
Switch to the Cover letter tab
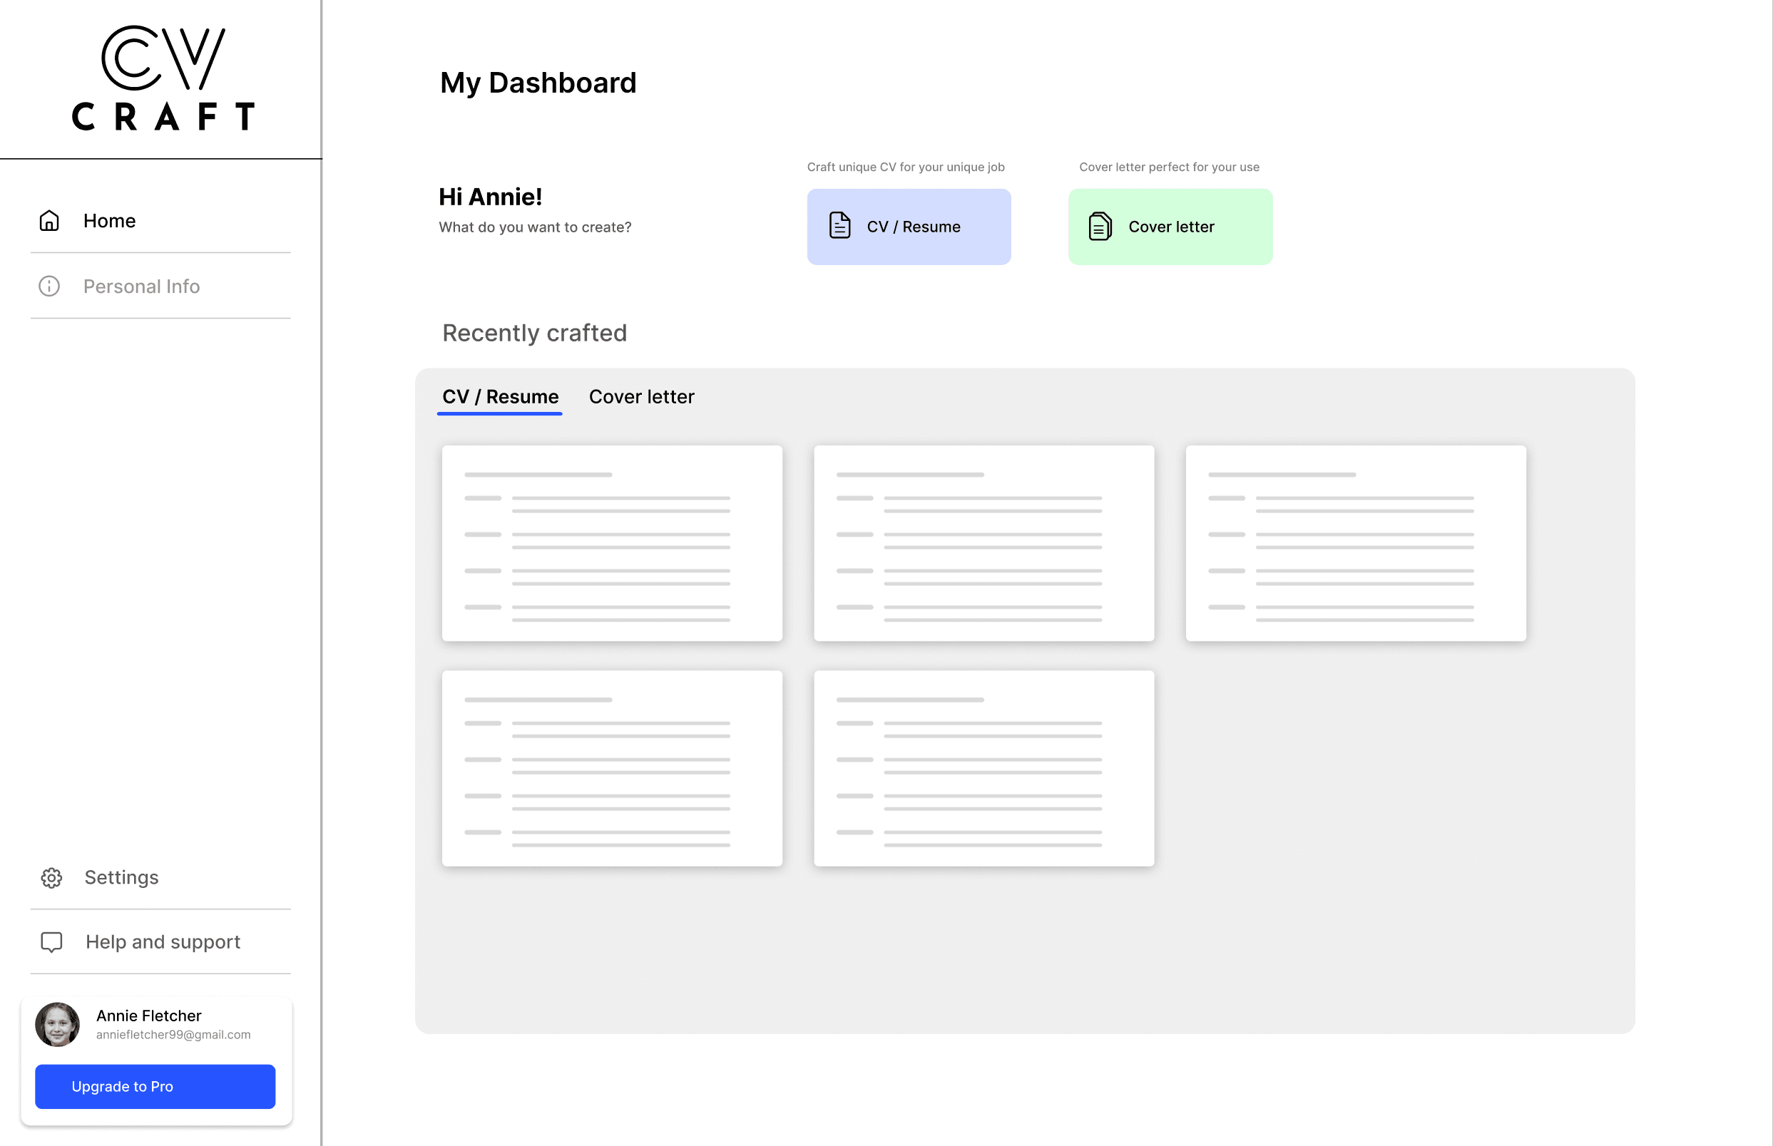[x=641, y=397]
